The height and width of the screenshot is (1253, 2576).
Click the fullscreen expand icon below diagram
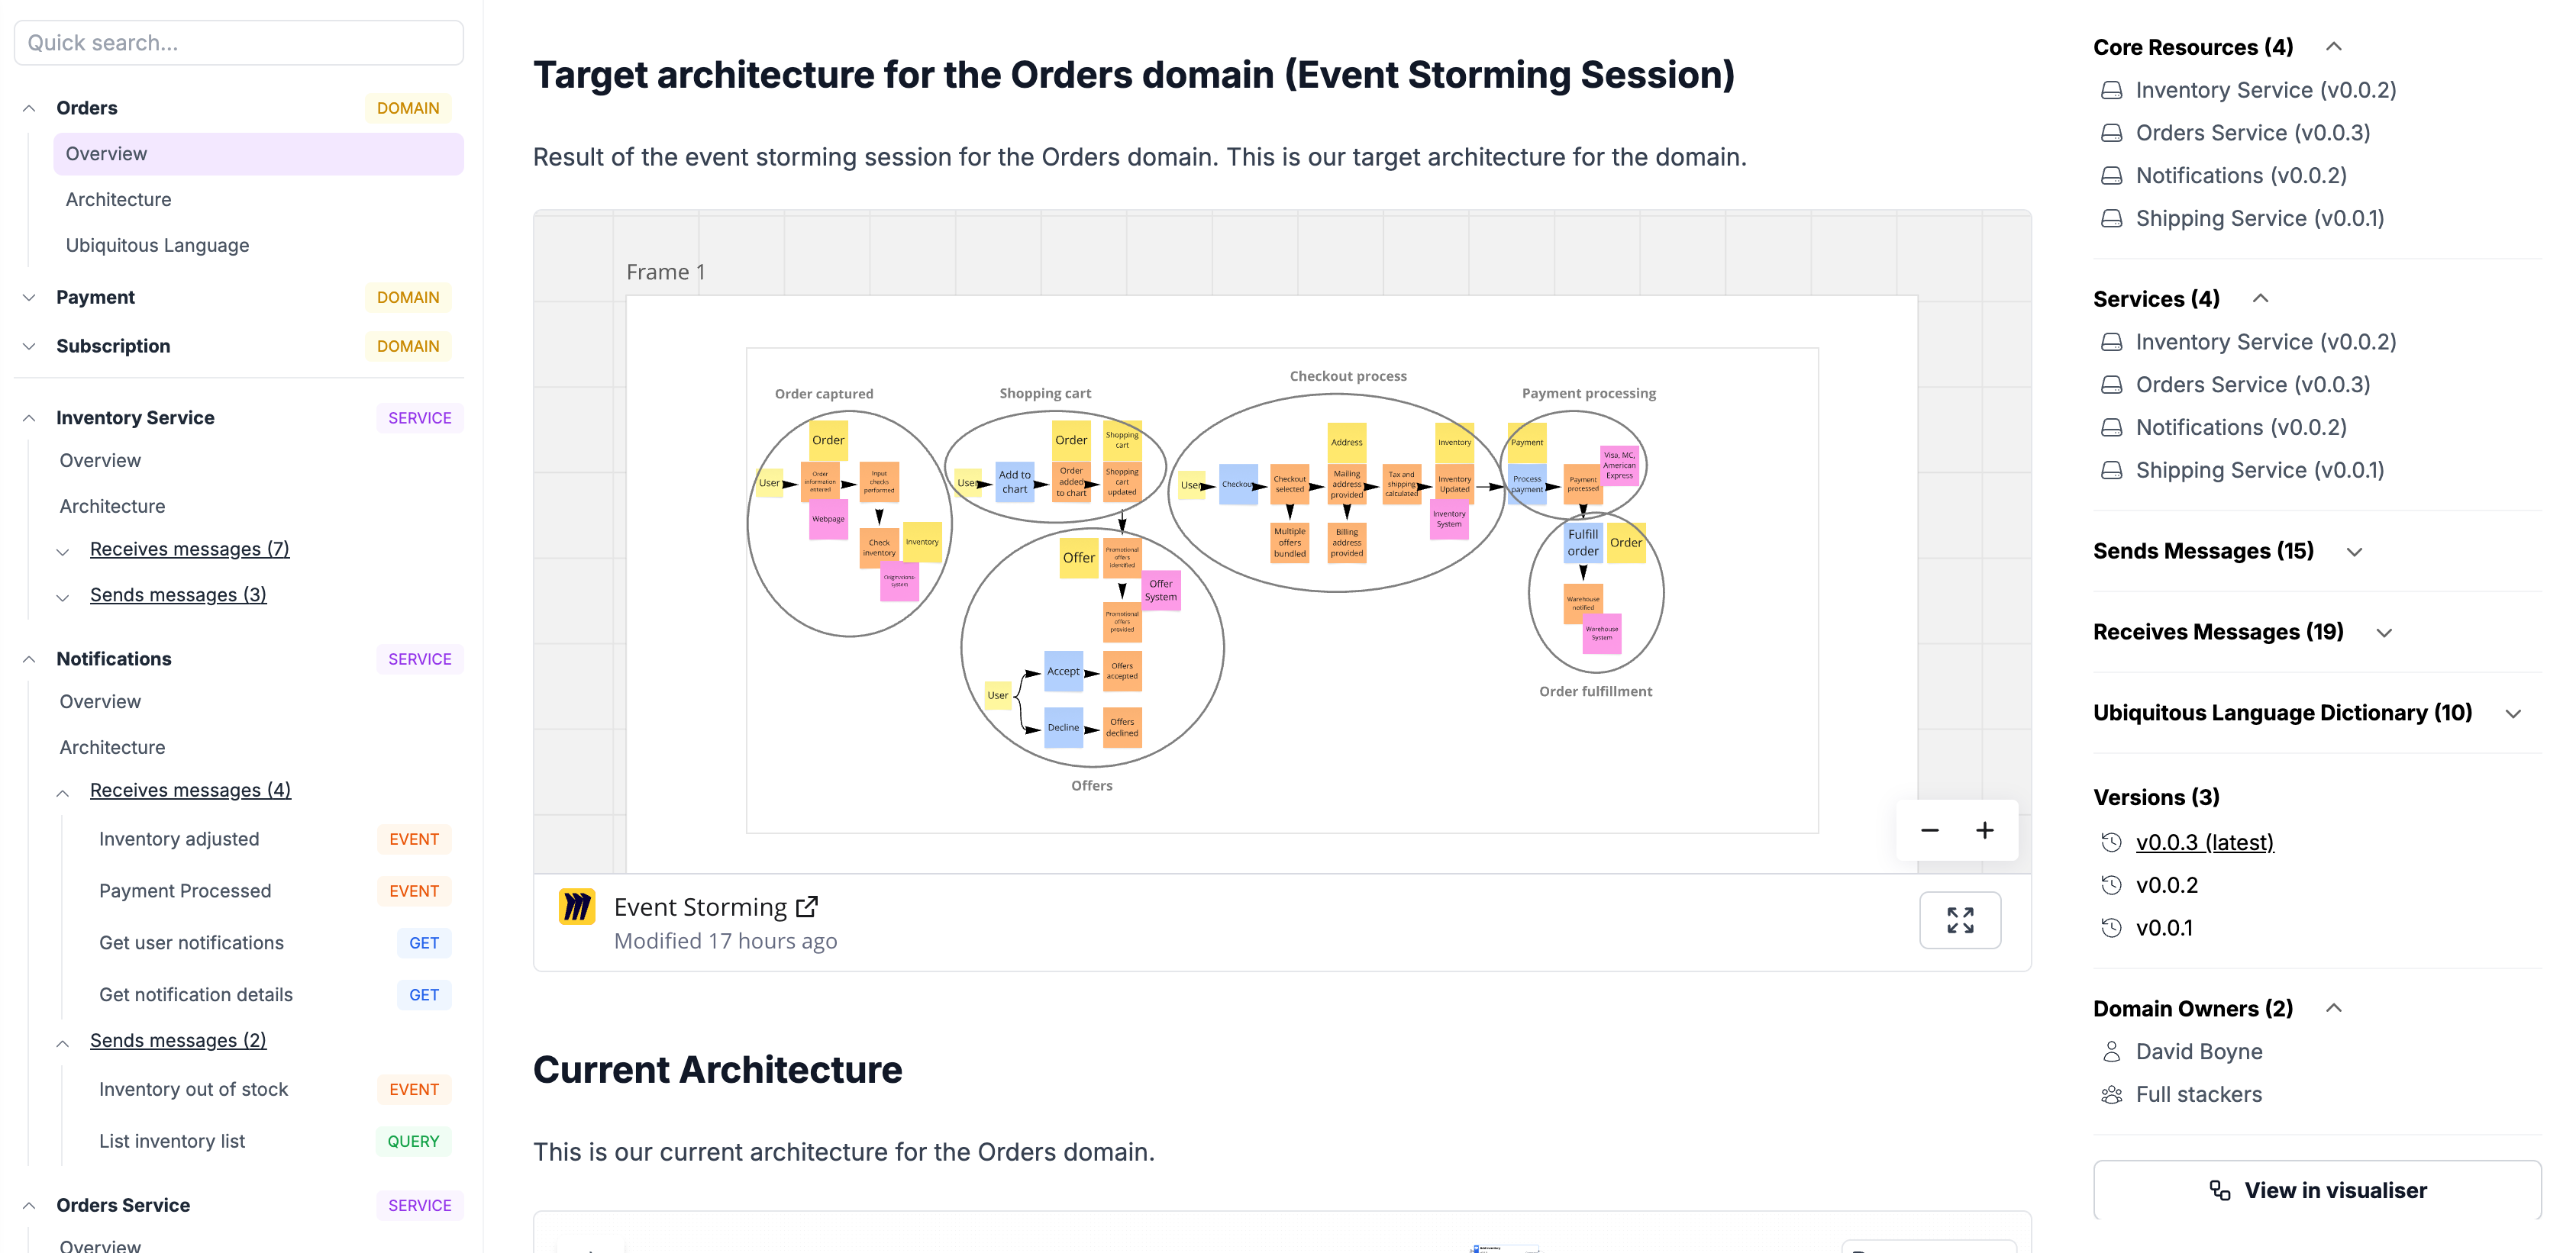pos(1960,920)
